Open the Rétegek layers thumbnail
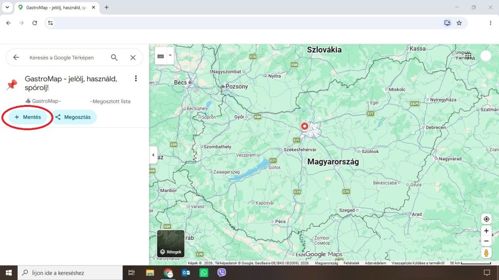The height and width of the screenshot is (280, 499). tap(171, 244)
